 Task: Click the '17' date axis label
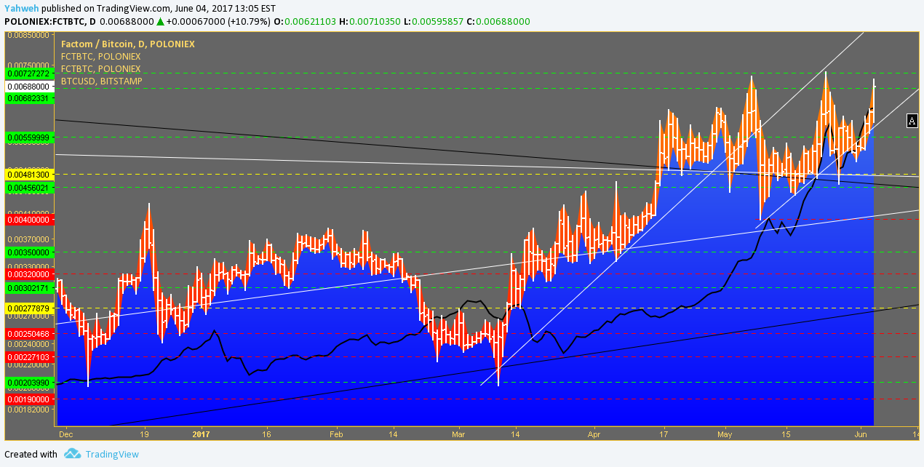click(x=664, y=434)
